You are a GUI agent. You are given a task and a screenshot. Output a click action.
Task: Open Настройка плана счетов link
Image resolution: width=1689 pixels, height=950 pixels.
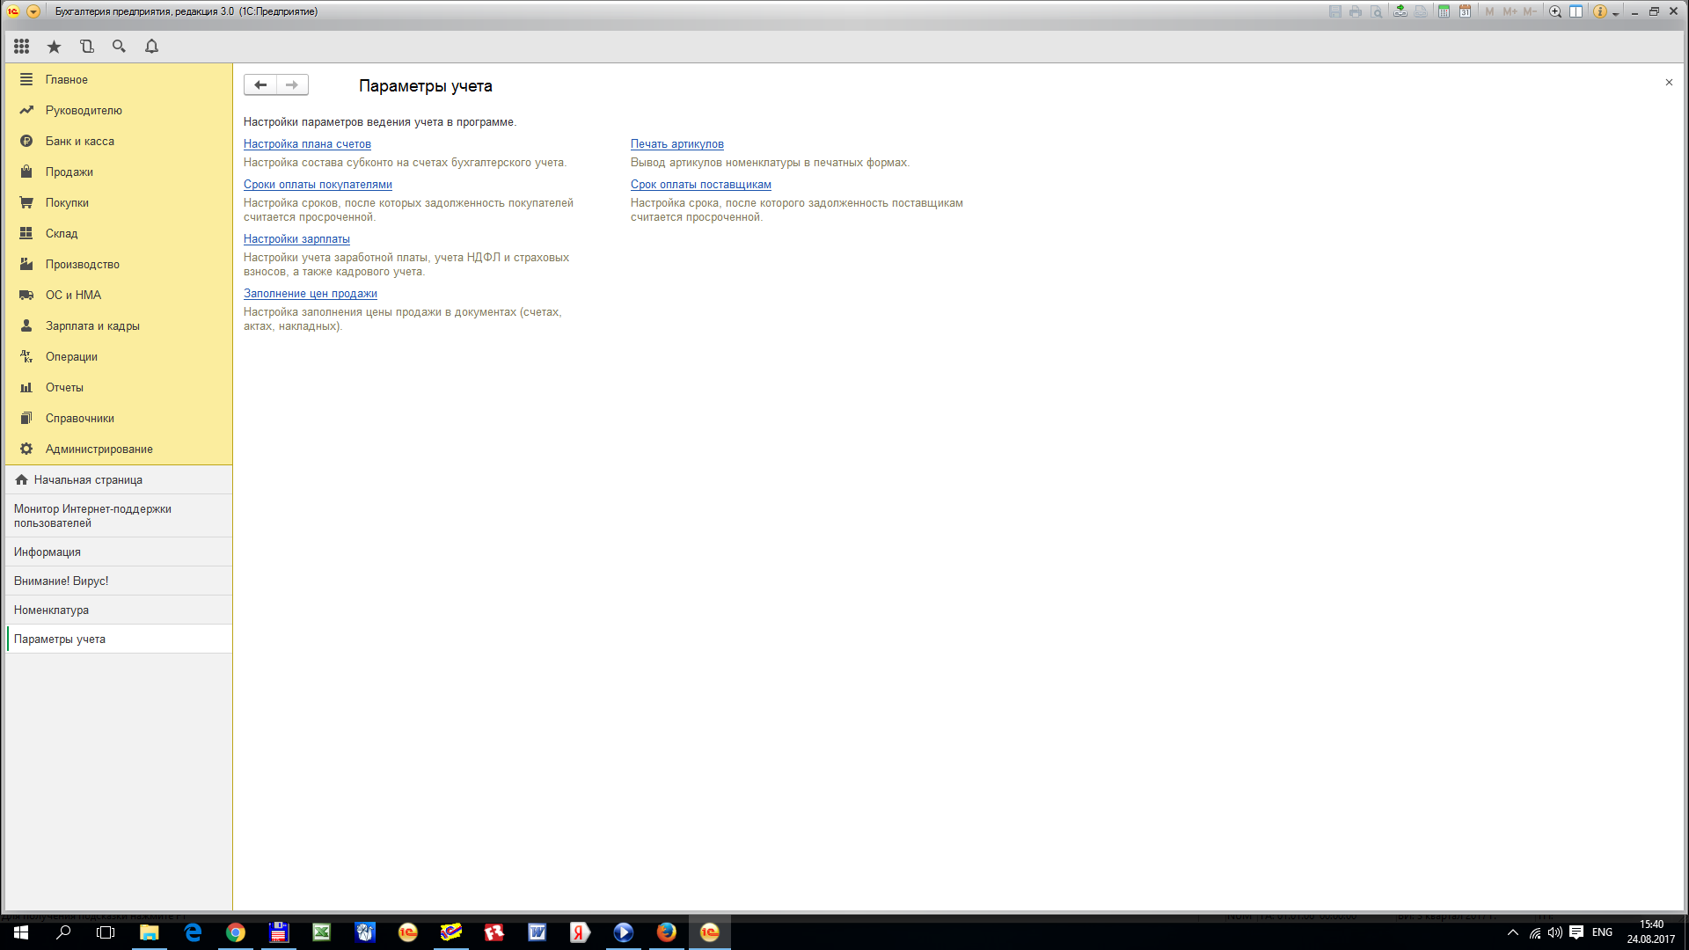pos(307,144)
